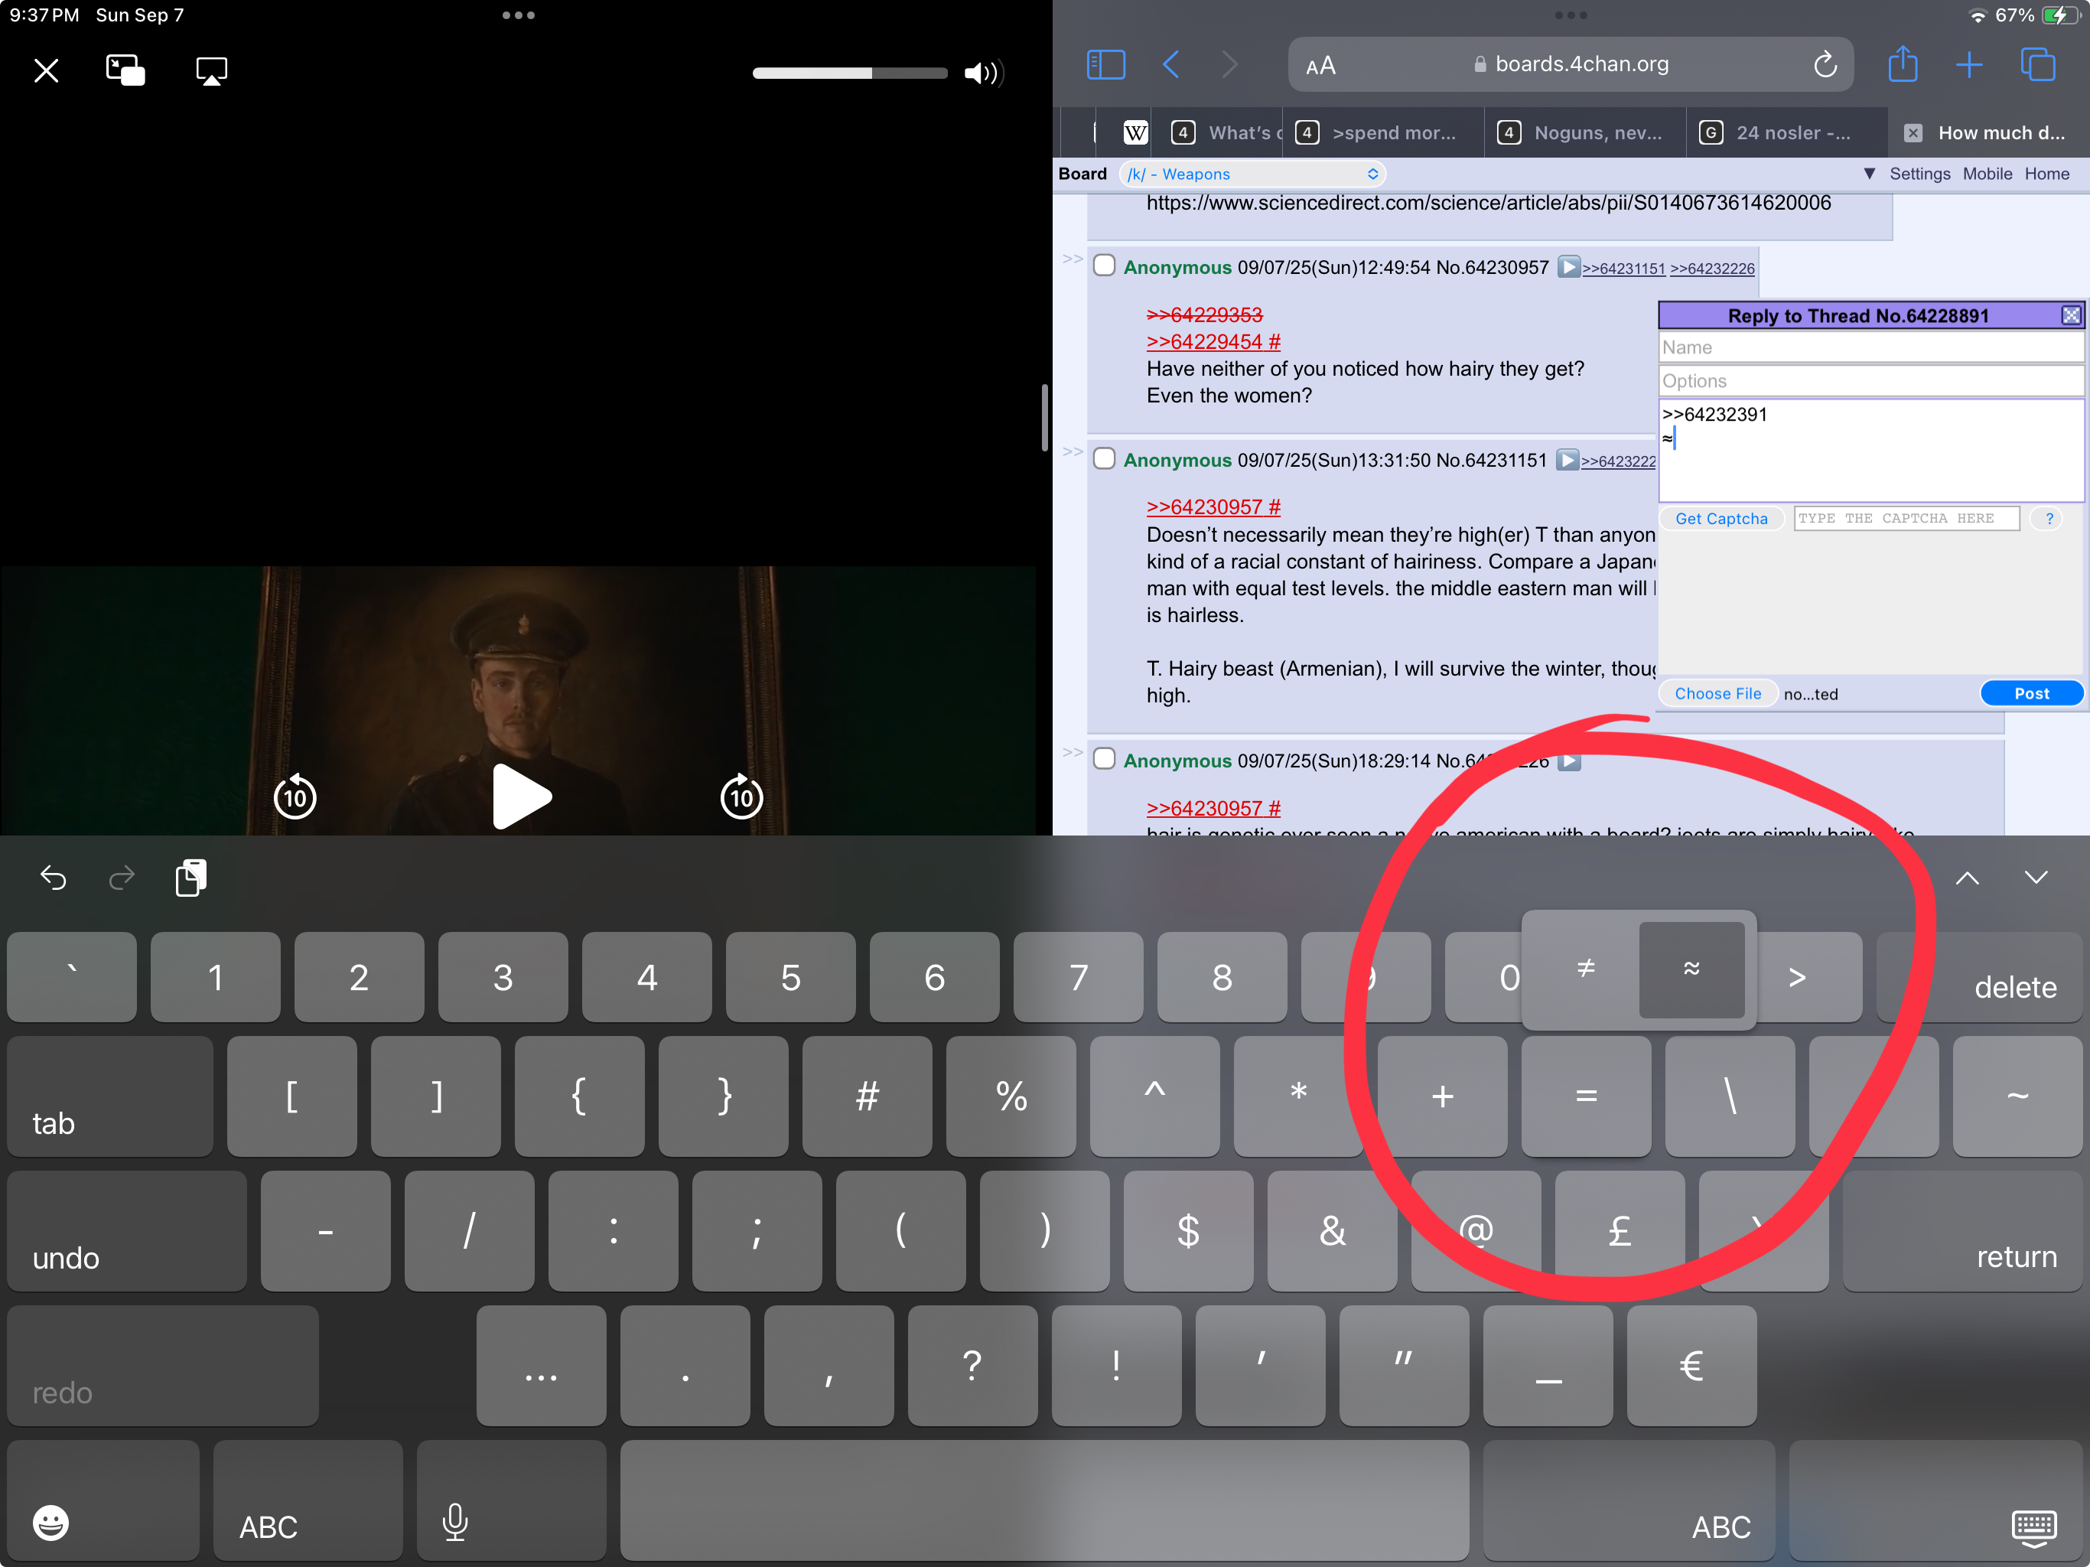Check the box for post No.64231151
The height and width of the screenshot is (1567, 2090).
tap(1104, 458)
